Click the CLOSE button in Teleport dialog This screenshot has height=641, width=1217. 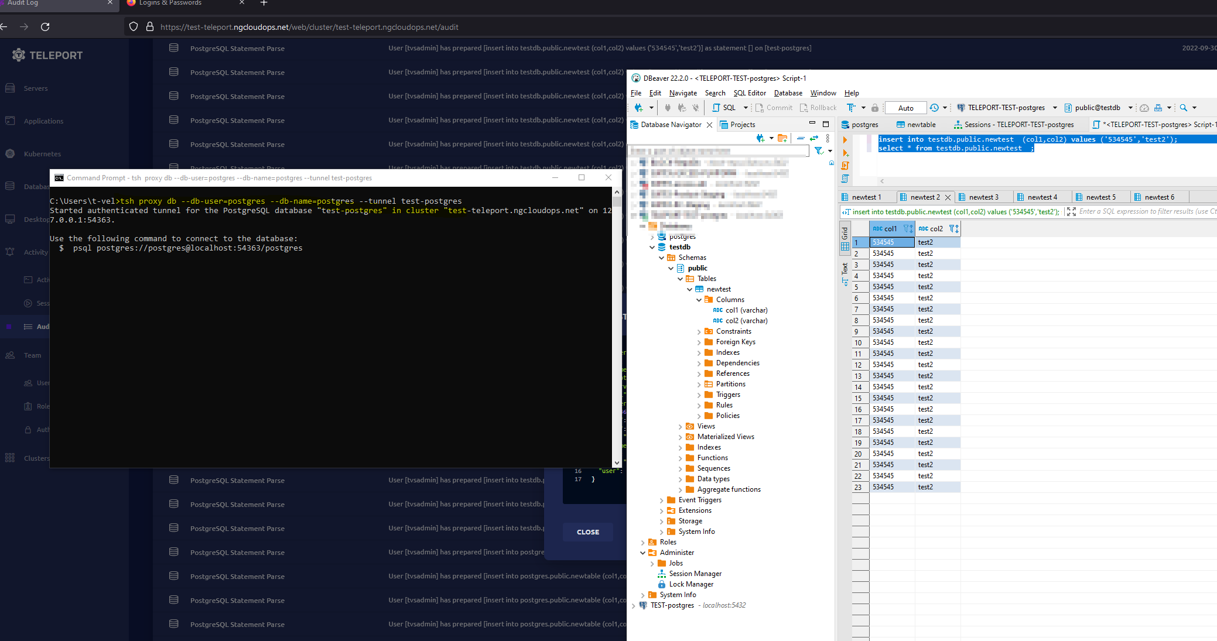click(x=588, y=532)
